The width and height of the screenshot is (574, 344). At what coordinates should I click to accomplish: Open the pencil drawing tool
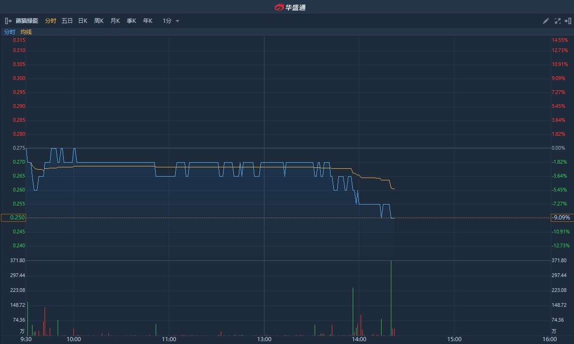(546, 21)
